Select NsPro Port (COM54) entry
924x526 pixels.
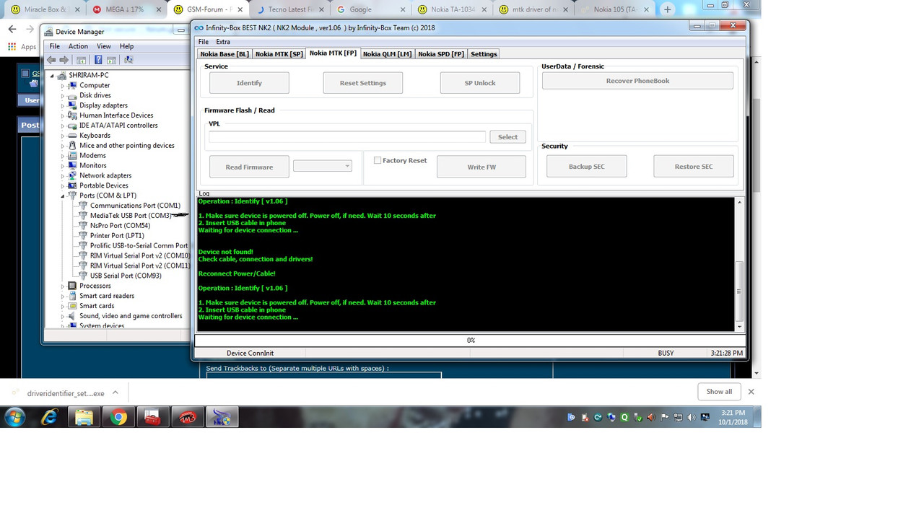click(120, 226)
